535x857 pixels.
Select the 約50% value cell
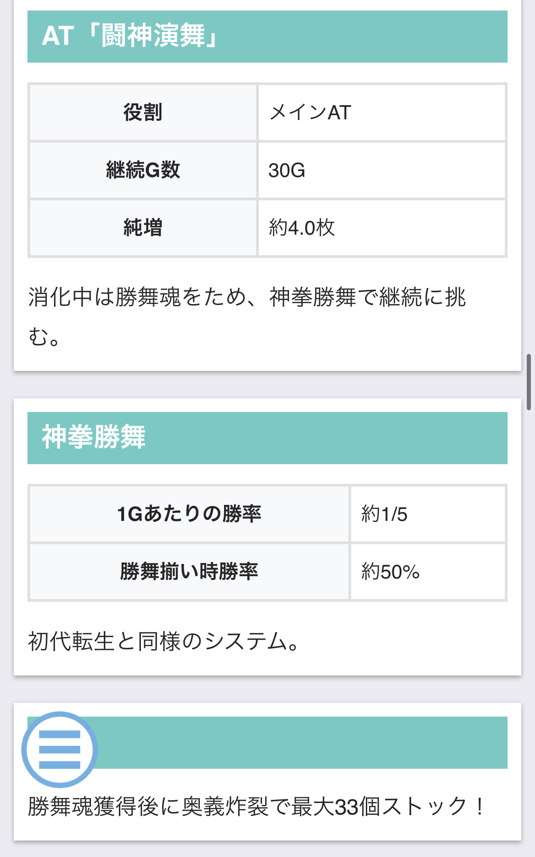point(428,572)
